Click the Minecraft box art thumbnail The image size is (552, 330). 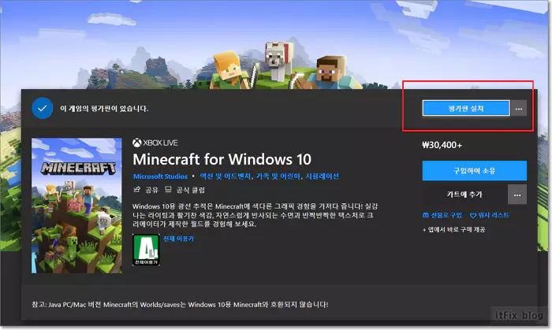coord(76,206)
